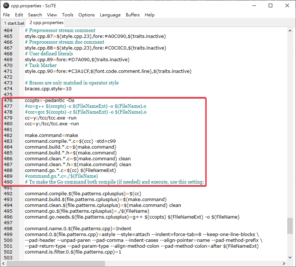Click the 'braces.cpp.style=10' line
This screenshot has height=267, width=296.
click(x=48, y=89)
